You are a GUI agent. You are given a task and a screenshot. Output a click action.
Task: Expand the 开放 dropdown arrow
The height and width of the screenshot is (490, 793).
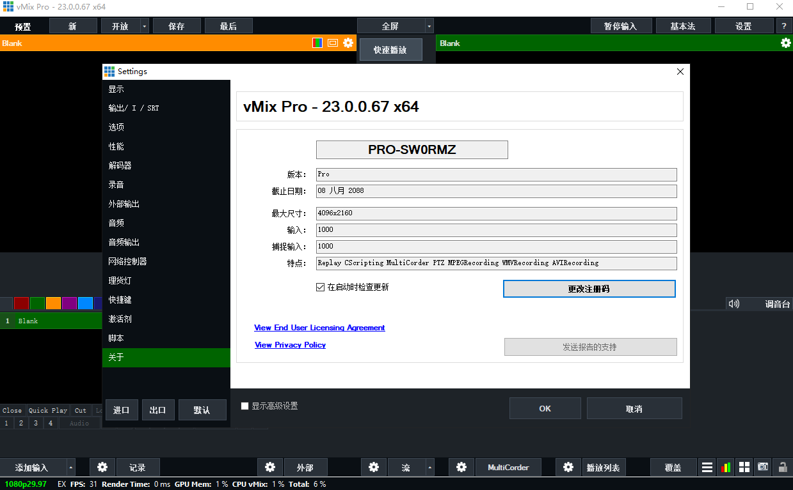[145, 26]
